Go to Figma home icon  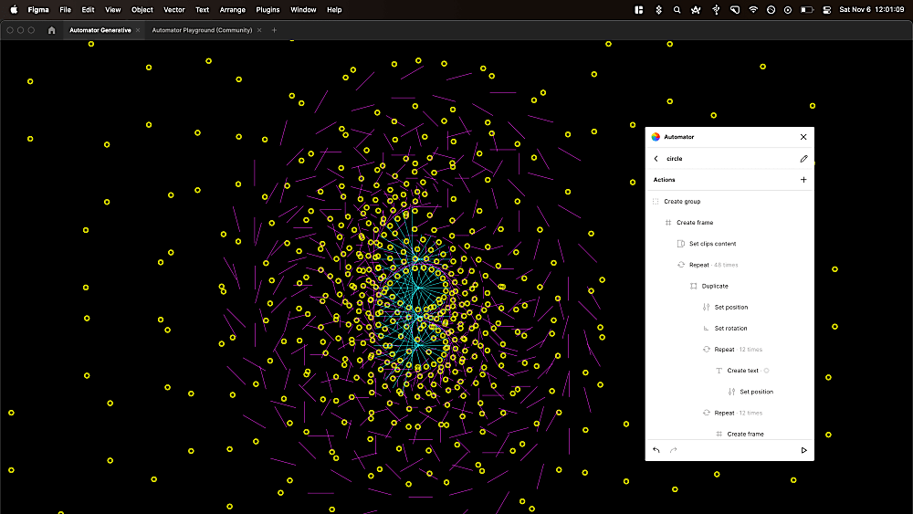51,30
